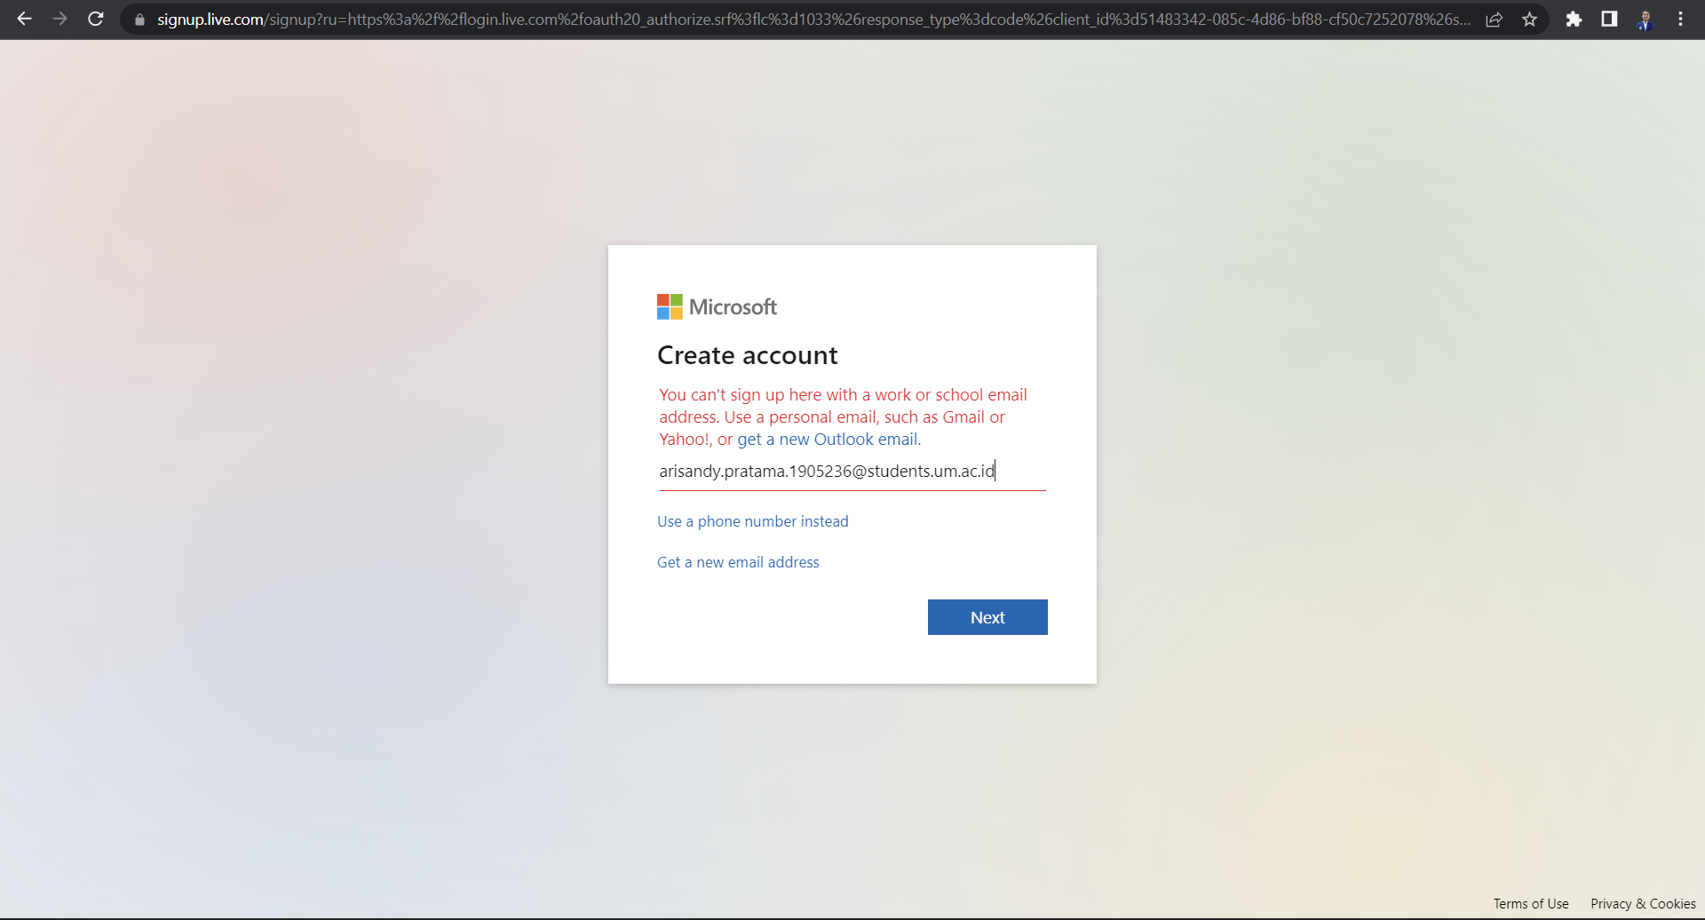Open the Extensions puzzle icon
The image size is (1705, 920).
(x=1574, y=20)
